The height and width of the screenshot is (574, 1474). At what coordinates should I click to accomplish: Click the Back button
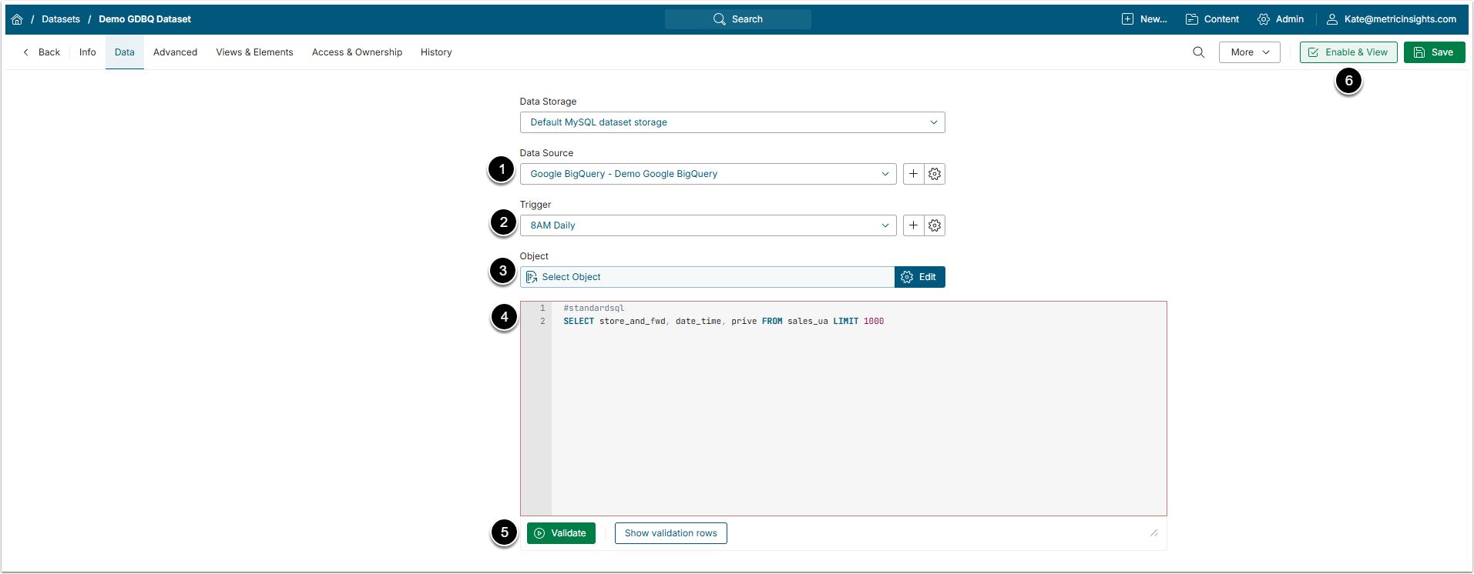point(42,52)
